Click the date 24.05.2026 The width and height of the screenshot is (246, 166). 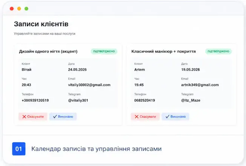coord(77,70)
